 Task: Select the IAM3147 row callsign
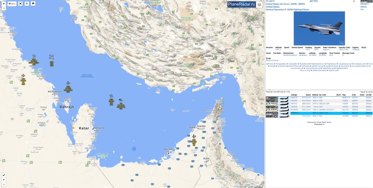click(294, 98)
